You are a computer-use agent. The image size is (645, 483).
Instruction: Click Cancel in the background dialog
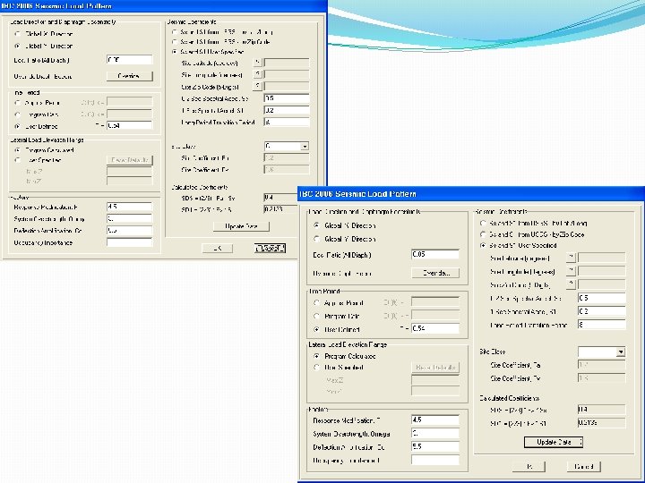(x=270, y=248)
